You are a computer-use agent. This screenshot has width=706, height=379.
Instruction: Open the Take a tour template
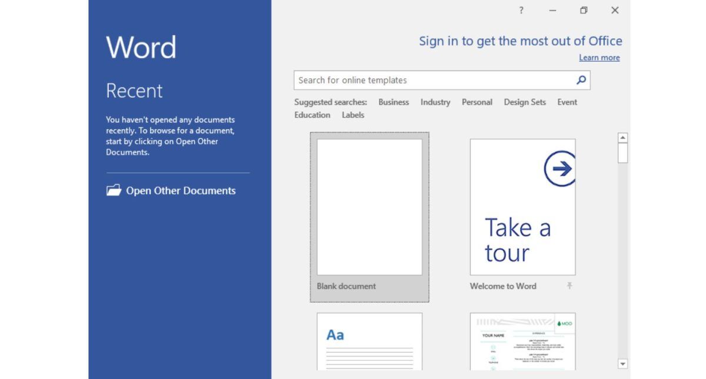(x=522, y=207)
